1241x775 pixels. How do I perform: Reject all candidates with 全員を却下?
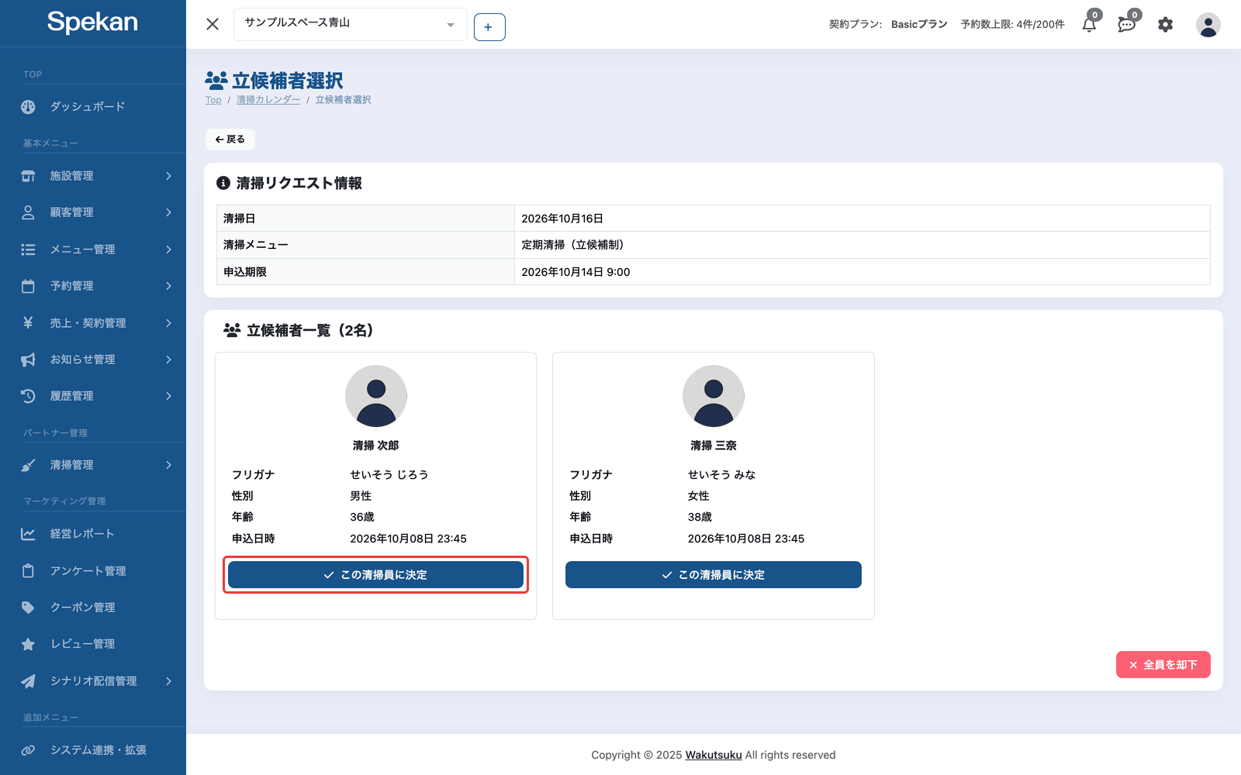point(1163,665)
